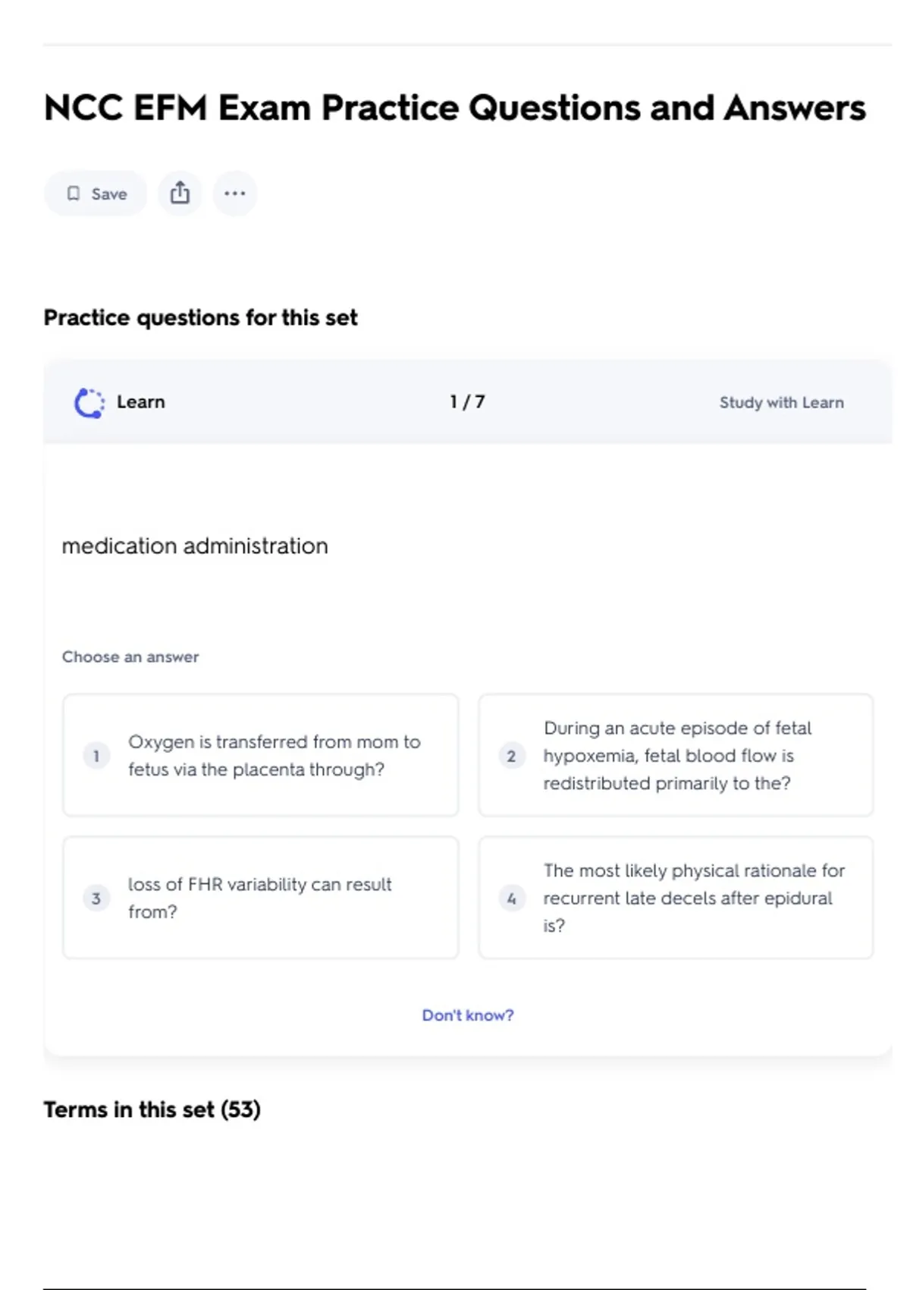Select answer about loss of FHR variability

tap(259, 898)
